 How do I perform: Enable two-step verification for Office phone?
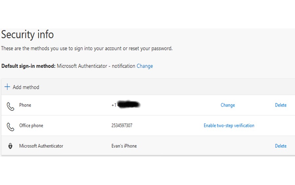pos(229,126)
